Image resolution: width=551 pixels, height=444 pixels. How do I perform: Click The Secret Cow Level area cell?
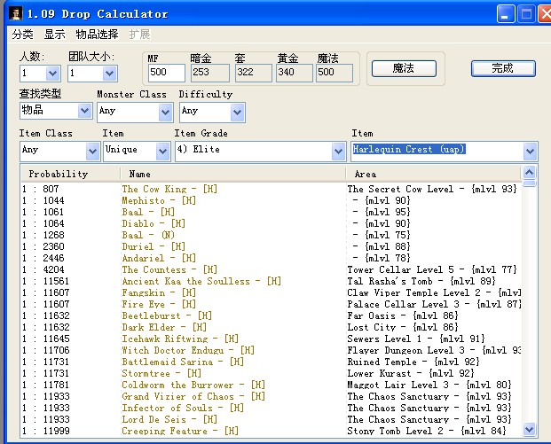pos(432,189)
